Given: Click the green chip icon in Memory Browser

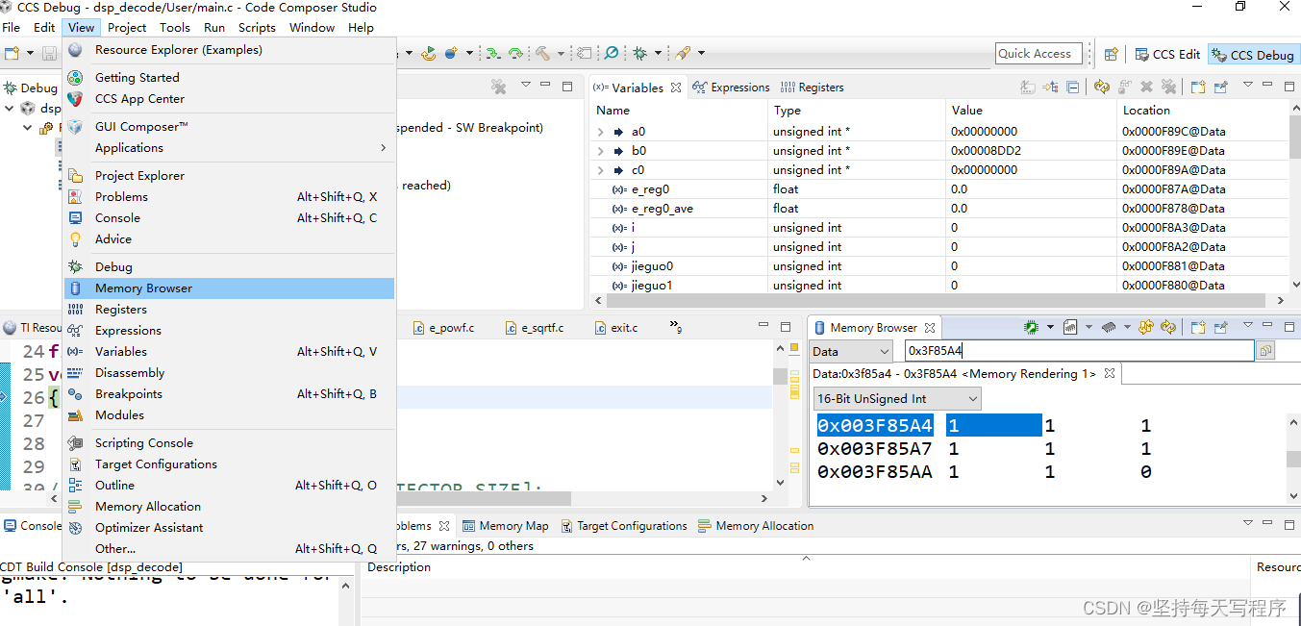Looking at the screenshot, I should coord(1031,327).
